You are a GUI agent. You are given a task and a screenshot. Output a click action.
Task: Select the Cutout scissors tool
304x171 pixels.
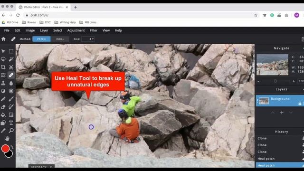(x=11, y=67)
